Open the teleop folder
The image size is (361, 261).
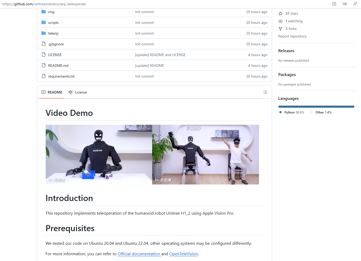(53, 33)
